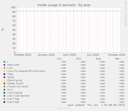Click the Min '-nan' value for /boot
This screenshot has height=111, width=128.
point(83,77)
